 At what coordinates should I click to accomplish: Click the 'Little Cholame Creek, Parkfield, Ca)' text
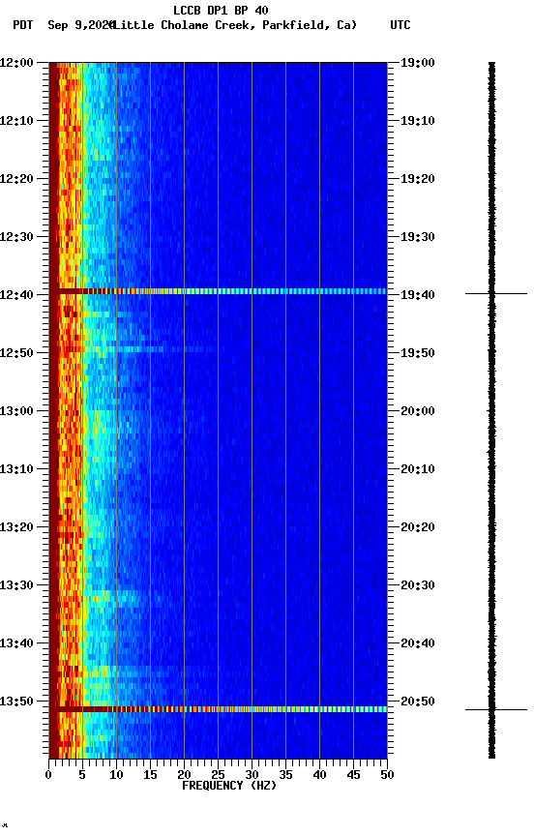(235, 25)
